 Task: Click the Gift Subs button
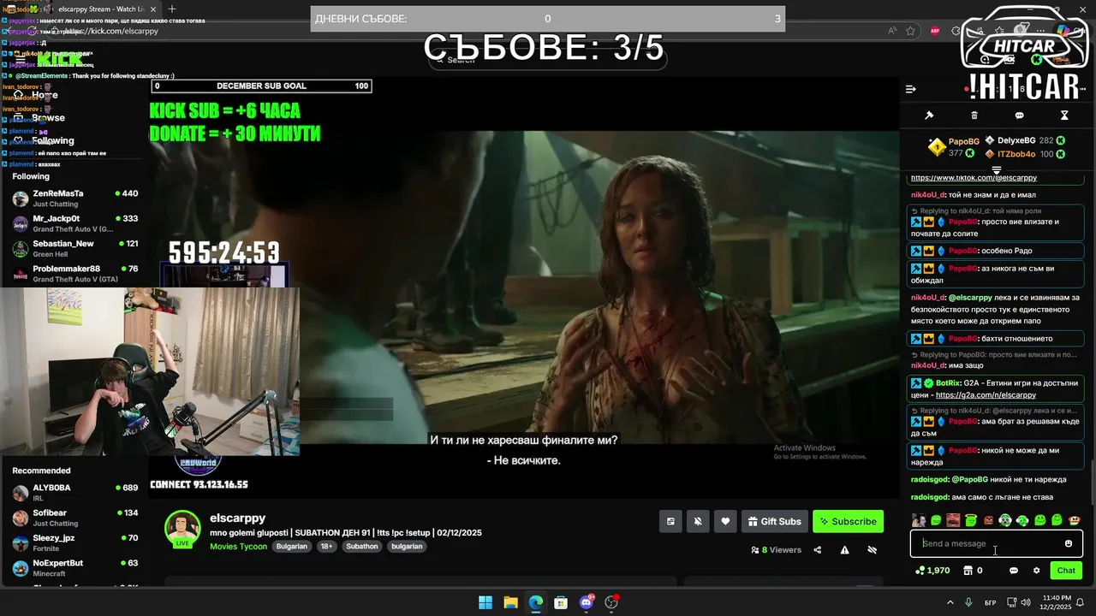[774, 521]
